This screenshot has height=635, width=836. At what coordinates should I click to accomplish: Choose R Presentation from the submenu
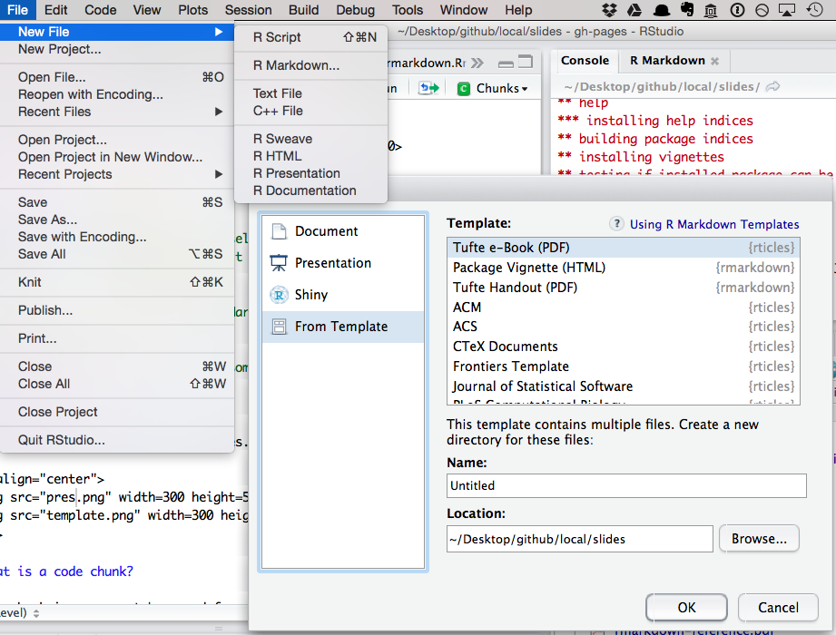click(310, 173)
